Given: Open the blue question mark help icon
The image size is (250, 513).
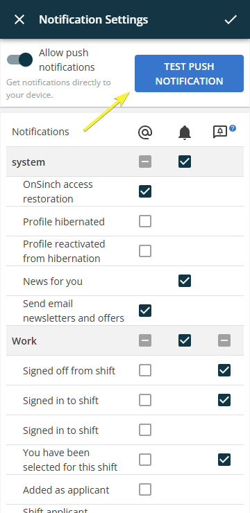Looking at the screenshot, I should (233, 128).
